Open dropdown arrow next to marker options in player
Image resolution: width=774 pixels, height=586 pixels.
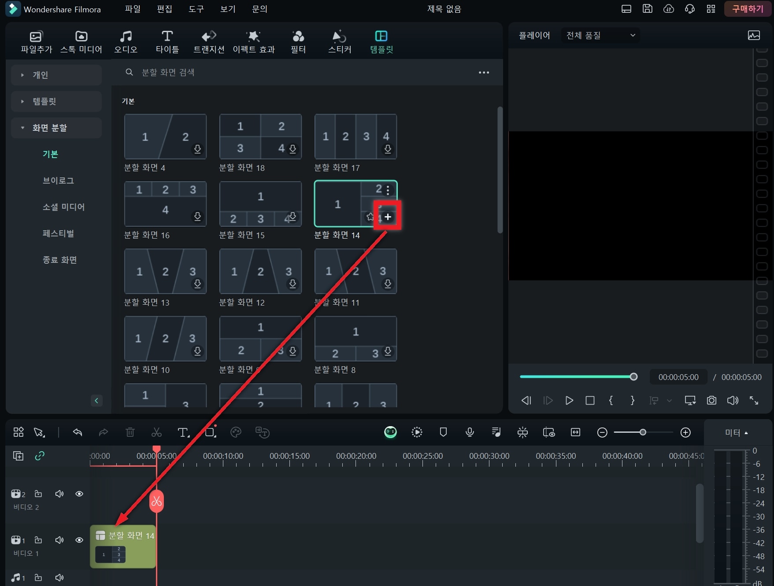(x=669, y=400)
